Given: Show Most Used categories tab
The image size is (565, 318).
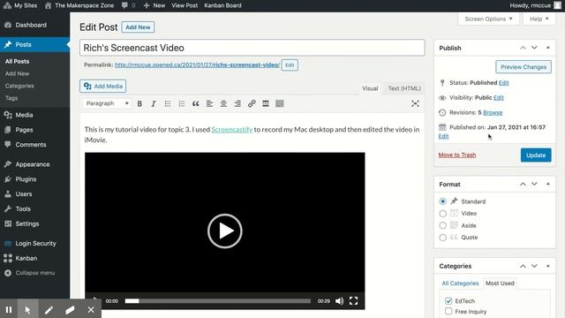Looking at the screenshot, I should [x=500, y=284].
